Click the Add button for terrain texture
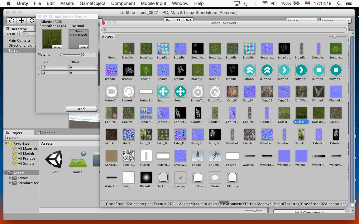The image size is (359, 224). pos(81,109)
